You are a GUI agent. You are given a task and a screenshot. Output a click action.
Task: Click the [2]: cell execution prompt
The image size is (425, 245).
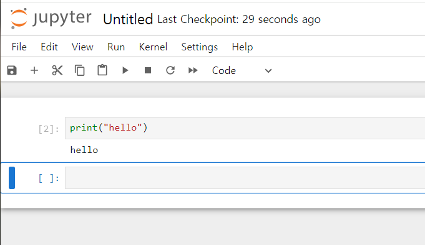click(49, 129)
